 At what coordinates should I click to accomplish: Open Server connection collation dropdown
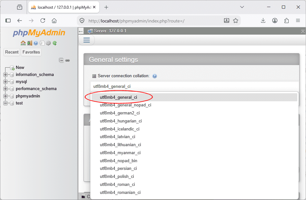tap(194, 87)
